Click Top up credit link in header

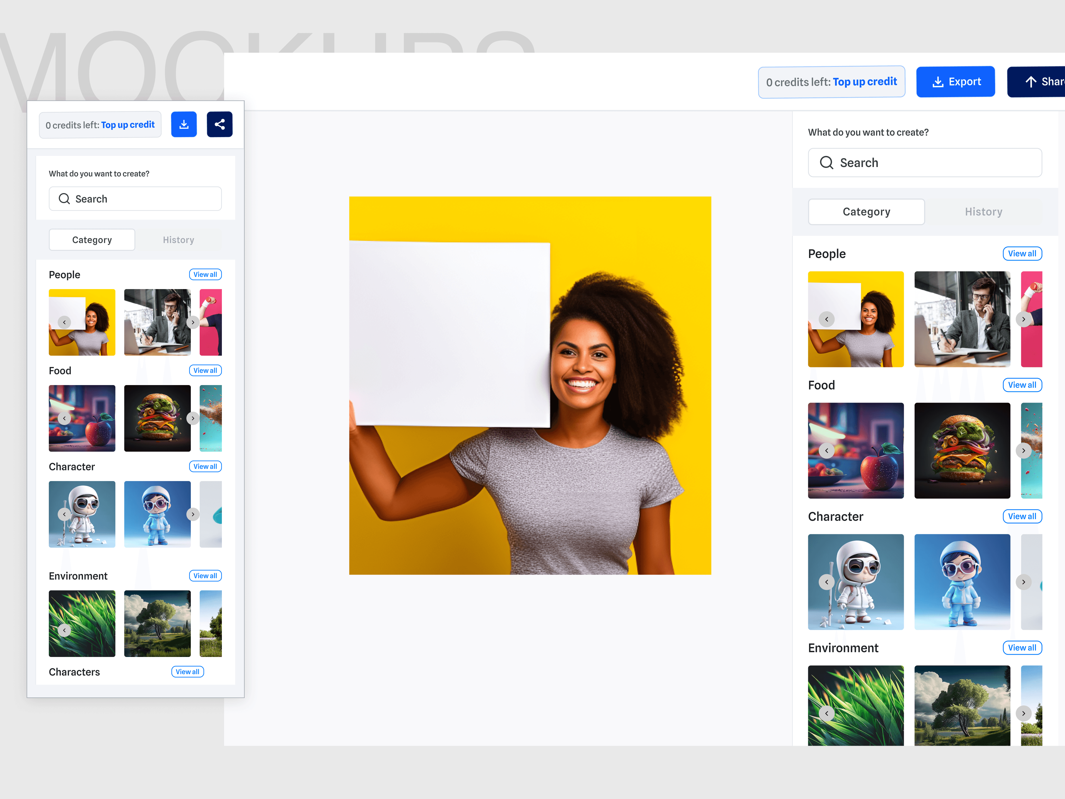(x=865, y=82)
